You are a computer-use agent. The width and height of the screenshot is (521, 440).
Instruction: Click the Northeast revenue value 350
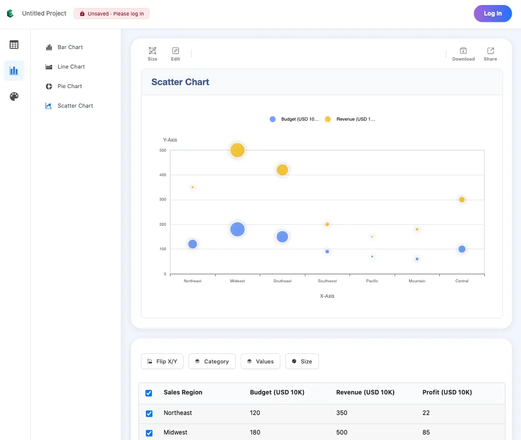click(x=341, y=413)
